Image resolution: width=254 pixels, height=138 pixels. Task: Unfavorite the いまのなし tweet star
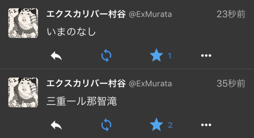(156, 55)
